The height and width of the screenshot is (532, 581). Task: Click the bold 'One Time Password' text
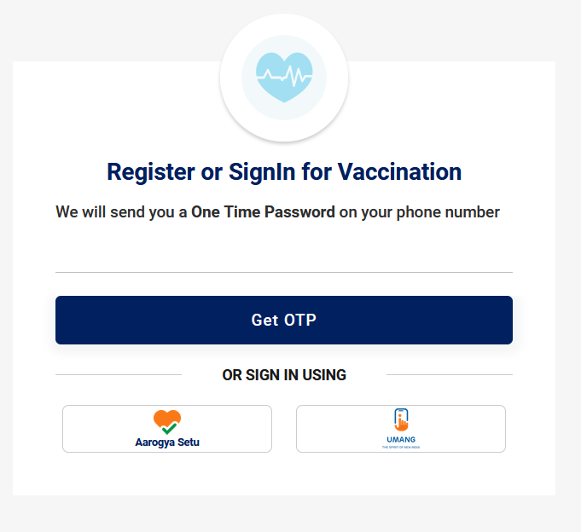pos(263,212)
